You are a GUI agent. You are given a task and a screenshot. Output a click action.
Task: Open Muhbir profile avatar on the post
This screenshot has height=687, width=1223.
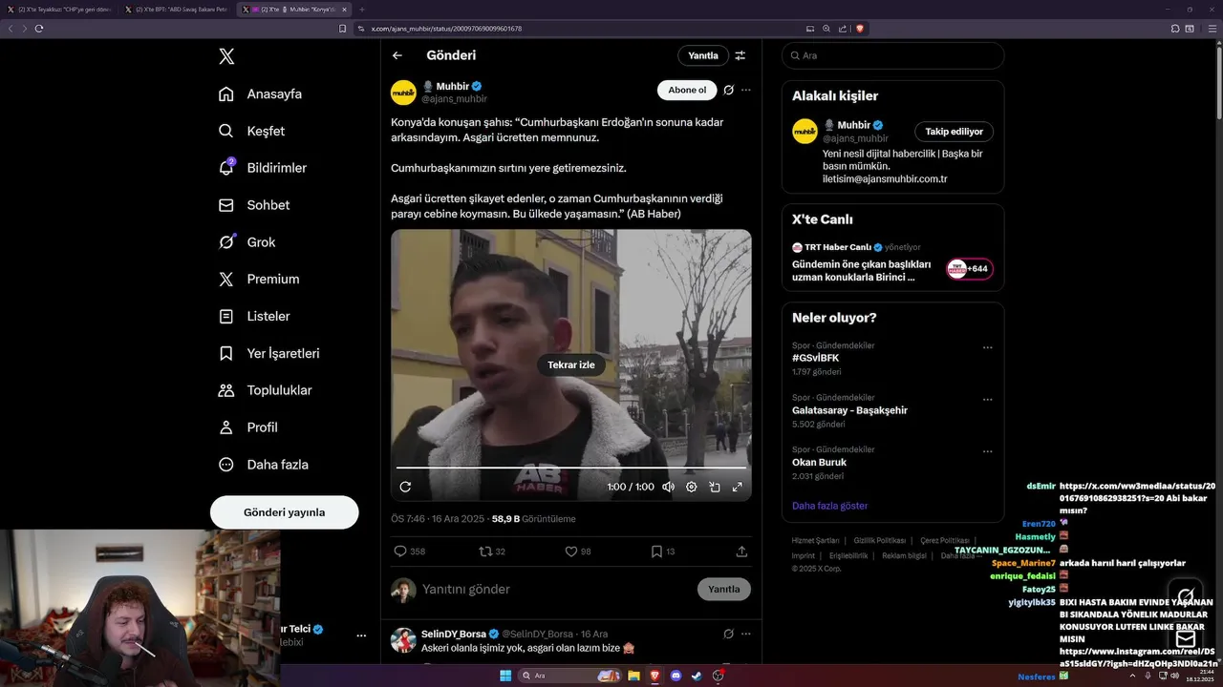pyautogui.click(x=403, y=93)
